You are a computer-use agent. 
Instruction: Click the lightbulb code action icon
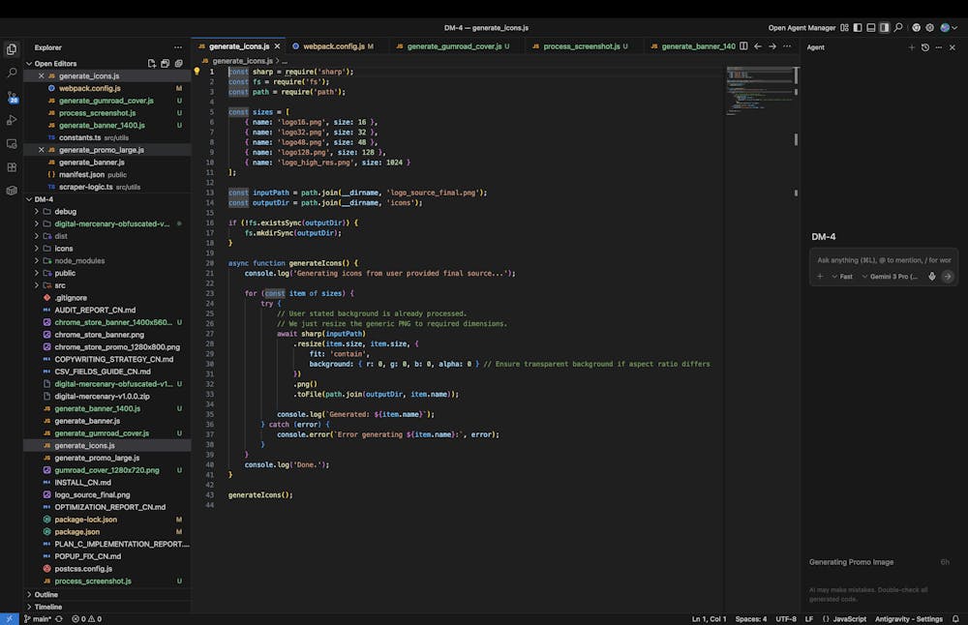197,72
